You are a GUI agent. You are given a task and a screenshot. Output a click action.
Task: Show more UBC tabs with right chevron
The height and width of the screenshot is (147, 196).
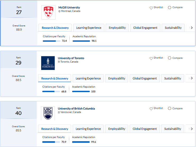click(x=192, y=129)
